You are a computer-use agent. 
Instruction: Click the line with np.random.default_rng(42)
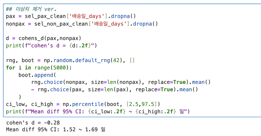click(70, 60)
